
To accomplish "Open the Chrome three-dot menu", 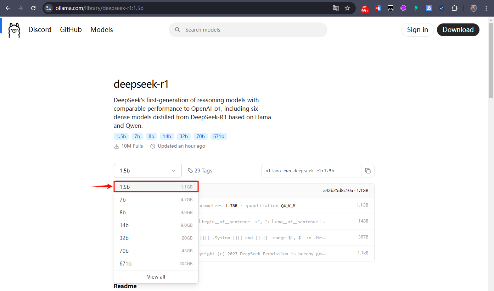I will coord(486,8).
